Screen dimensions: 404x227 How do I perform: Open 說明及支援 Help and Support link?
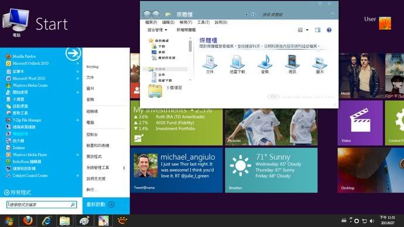96,178
